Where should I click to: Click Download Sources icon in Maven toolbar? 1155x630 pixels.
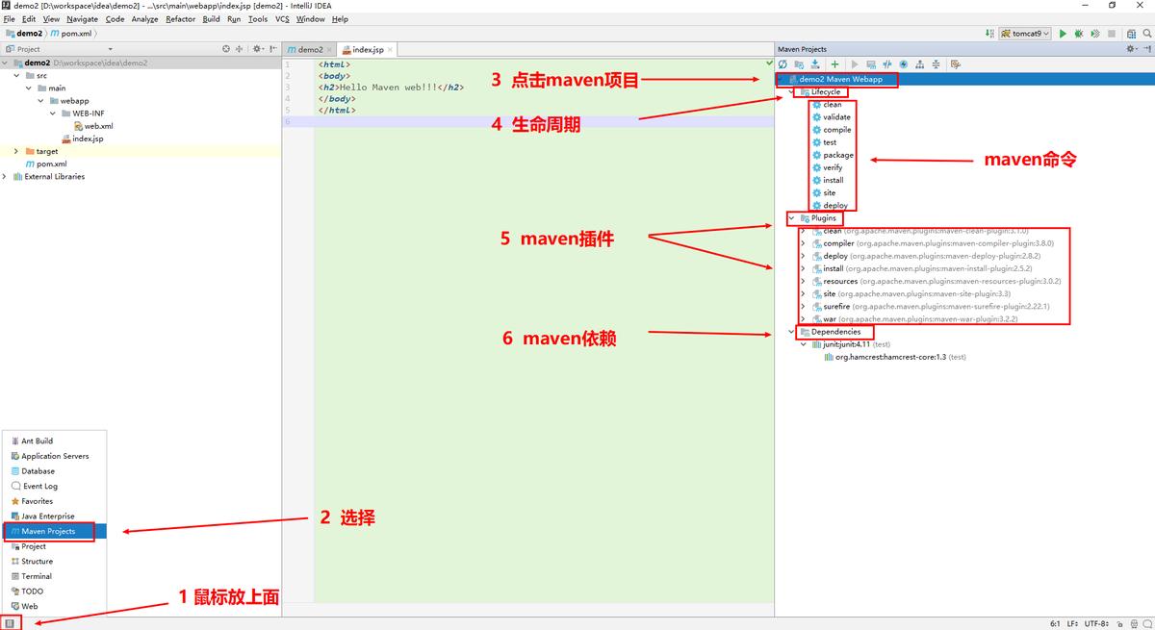815,64
